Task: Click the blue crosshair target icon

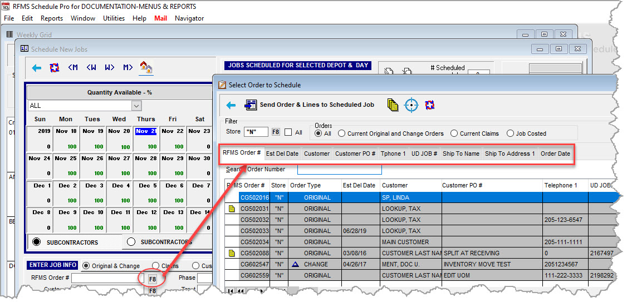Action: 411,105
